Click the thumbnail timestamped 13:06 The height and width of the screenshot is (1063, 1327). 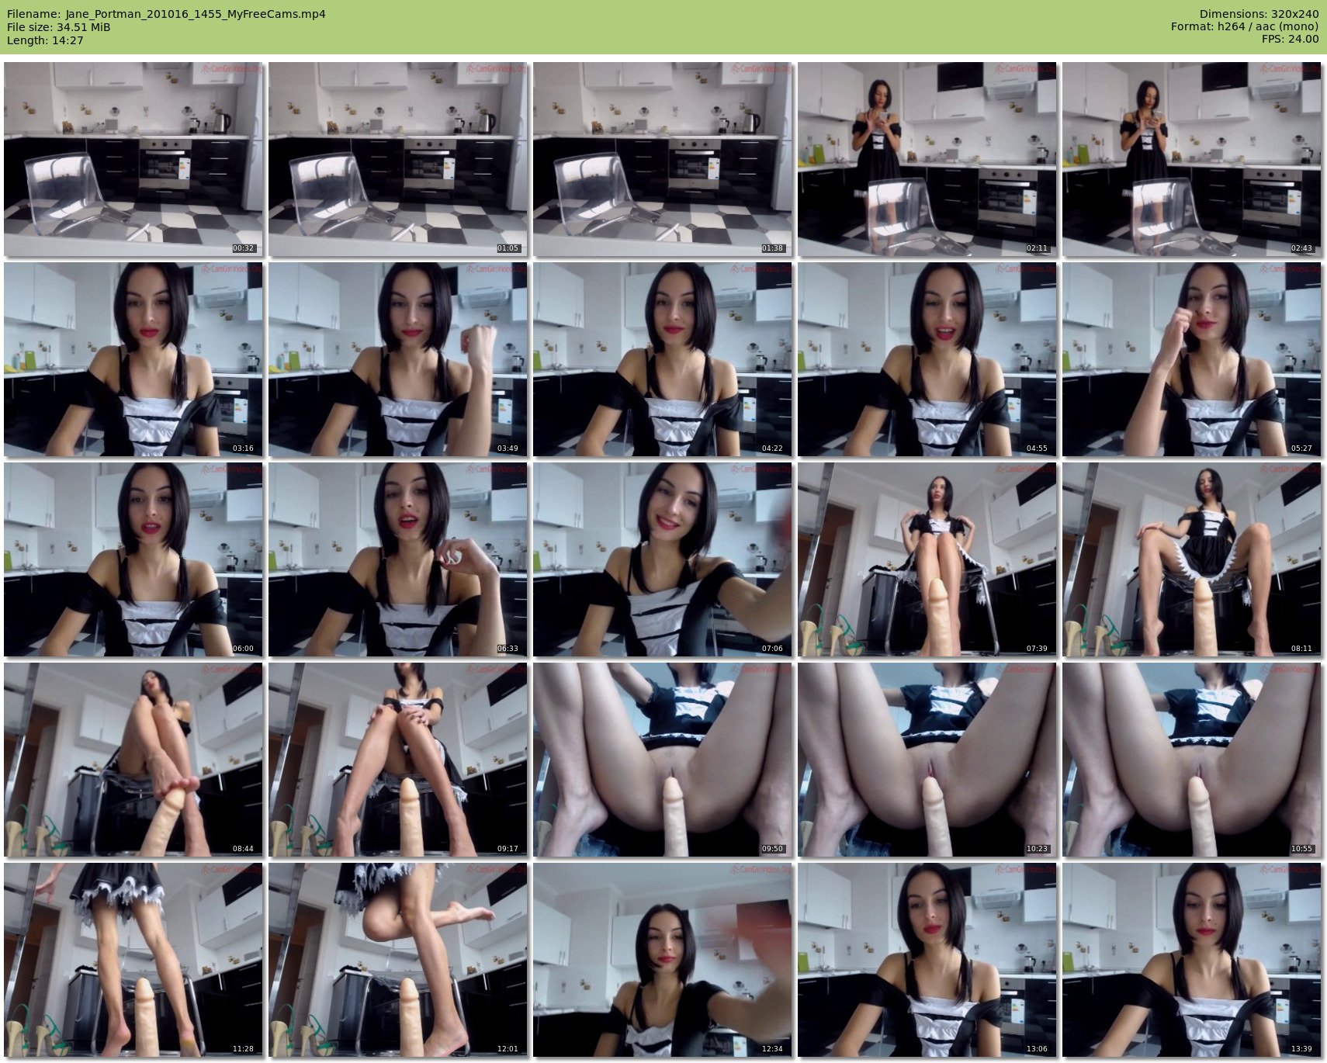927,960
